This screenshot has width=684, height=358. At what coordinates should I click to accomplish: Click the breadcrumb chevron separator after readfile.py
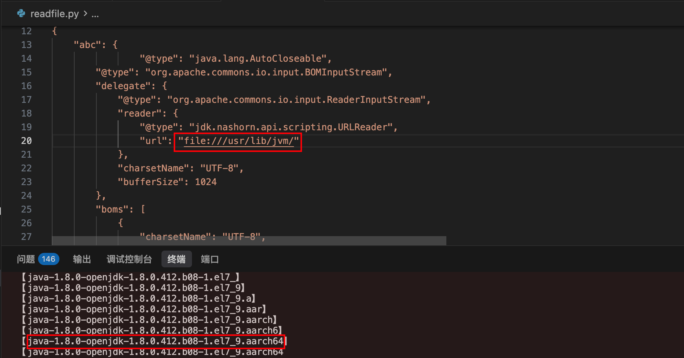(x=85, y=14)
